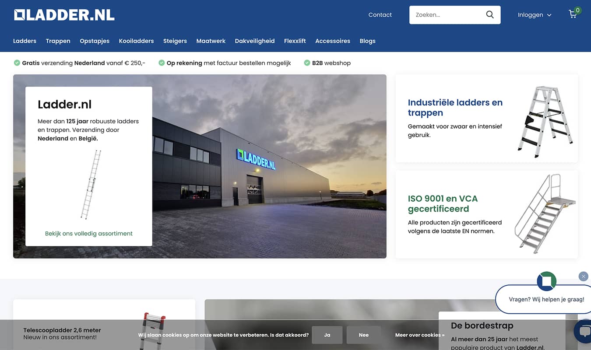The width and height of the screenshot is (591, 350).
Task: Click 'Telescoopladder 2,6 meter' card title
Action: pos(62,330)
